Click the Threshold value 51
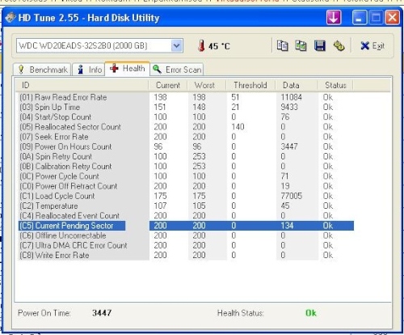 [235, 97]
